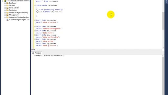Collapse the create table tblcourses block
Screen dimensions: 168x95
[35, 5]
